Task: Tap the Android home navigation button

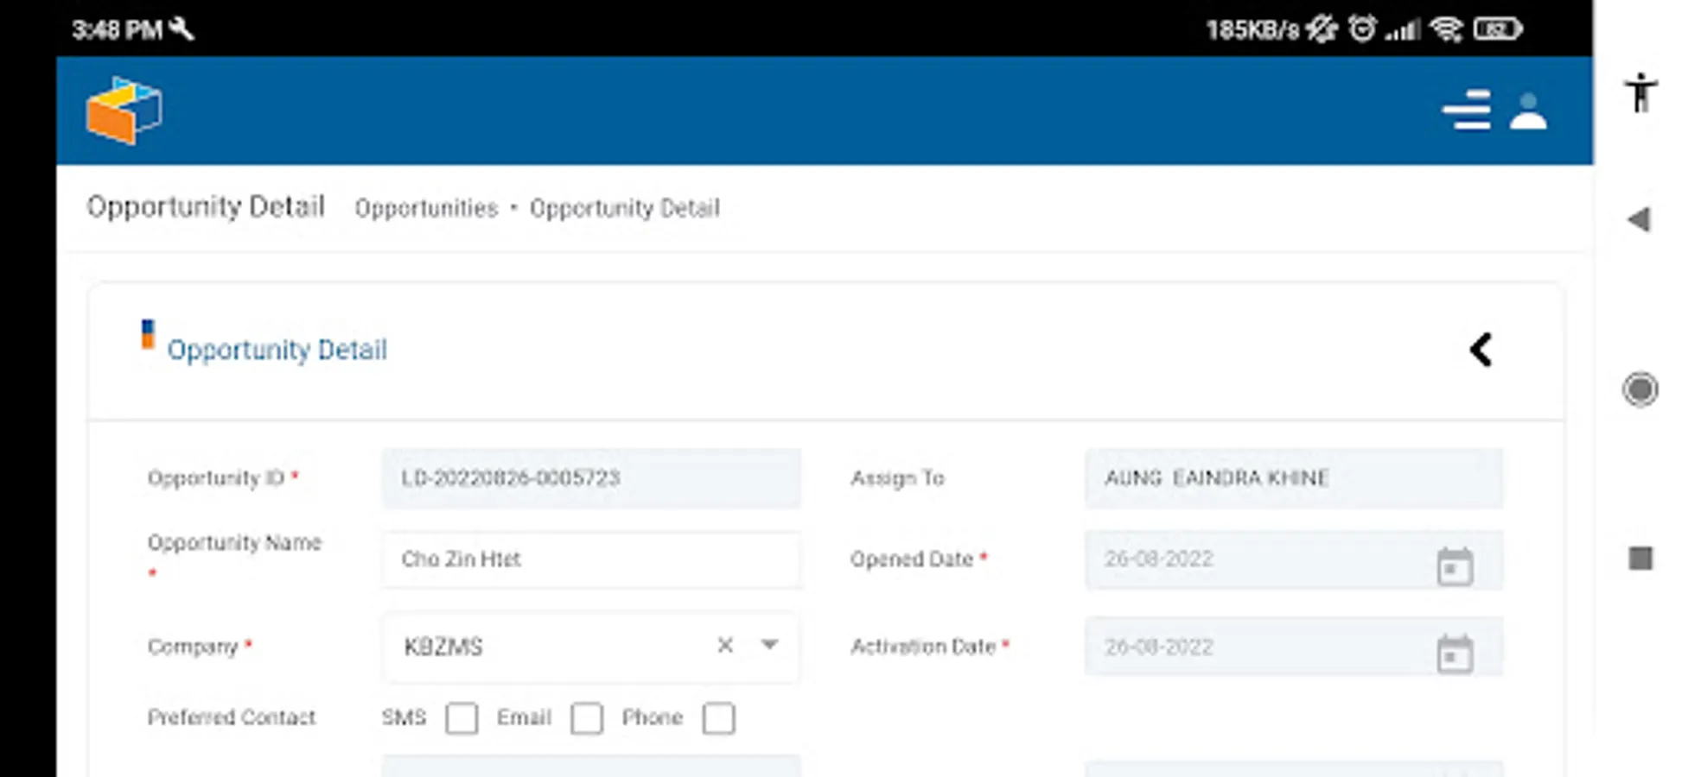Action: click(x=1640, y=389)
